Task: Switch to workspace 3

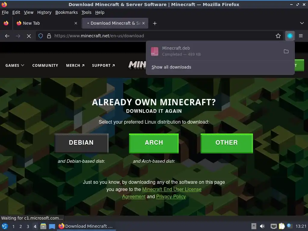Action: tap(28, 226)
